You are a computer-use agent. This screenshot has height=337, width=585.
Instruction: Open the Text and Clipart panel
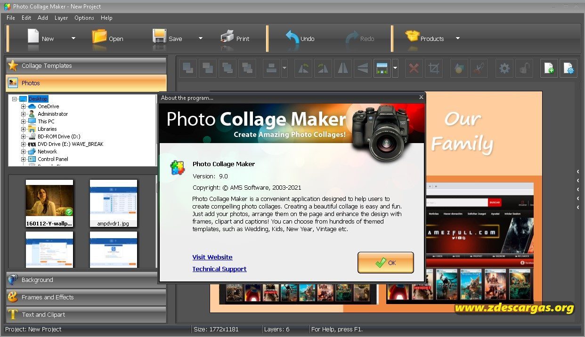86,314
